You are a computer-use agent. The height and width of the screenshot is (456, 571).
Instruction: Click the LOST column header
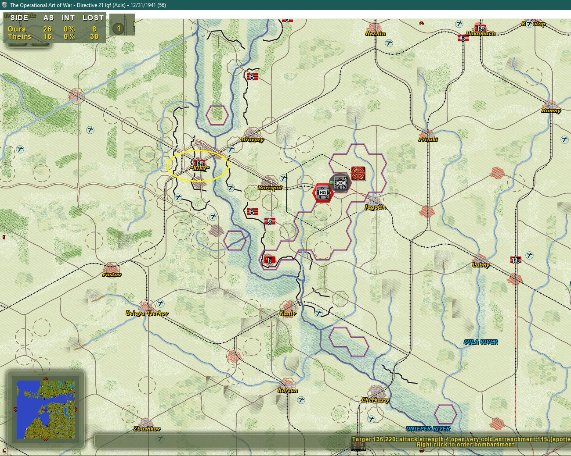(x=93, y=18)
